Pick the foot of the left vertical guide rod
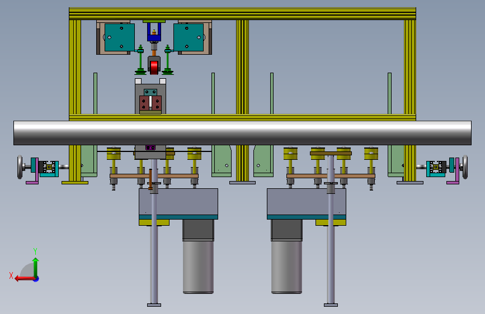Viewport: 485px width, 314px height. coord(154,305)
